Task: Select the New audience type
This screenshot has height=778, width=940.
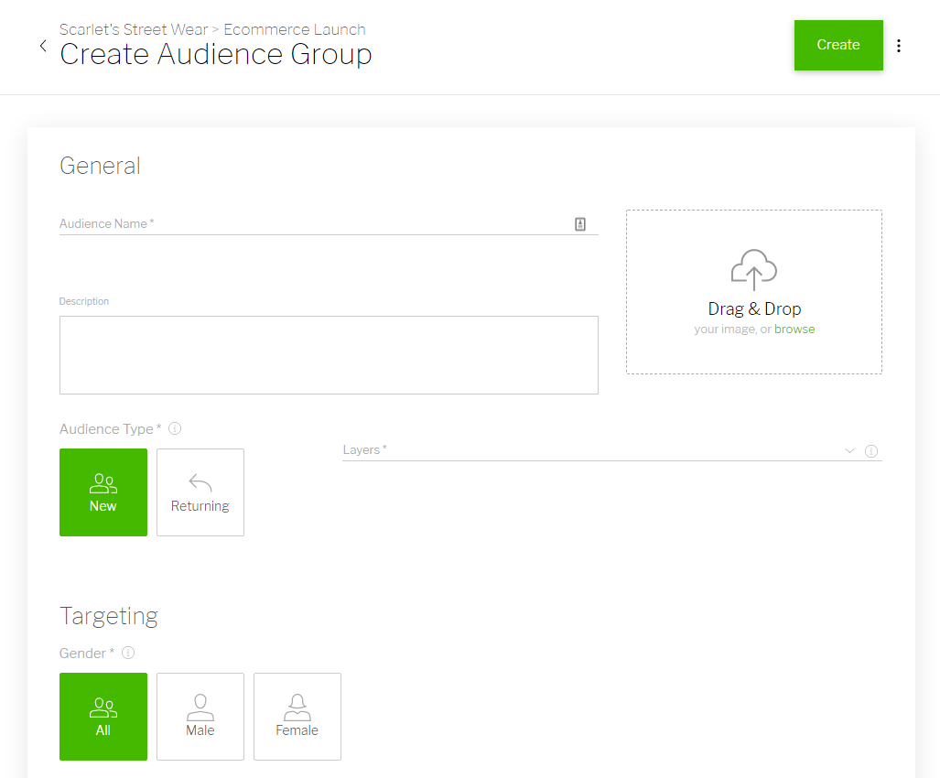Action: pyautogui.click(x=103, y=492)
